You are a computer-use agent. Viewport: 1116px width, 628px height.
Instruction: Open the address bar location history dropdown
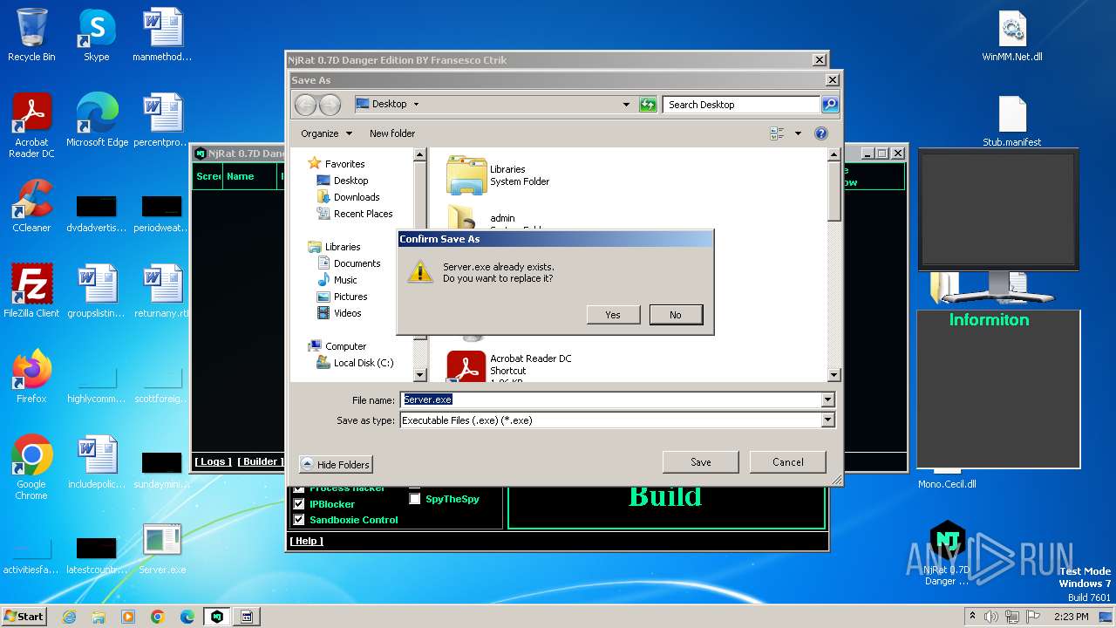pyautogui.click(x=626, y=105)
